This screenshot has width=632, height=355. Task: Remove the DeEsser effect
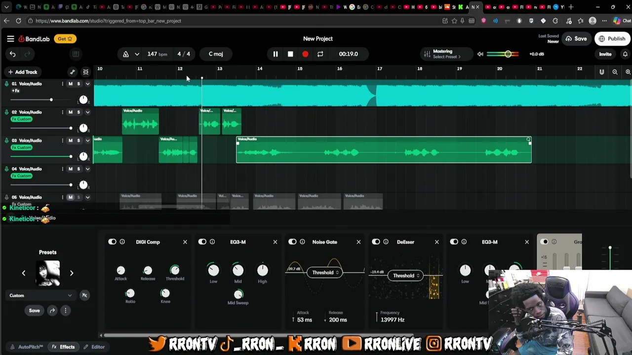point(436,242)
